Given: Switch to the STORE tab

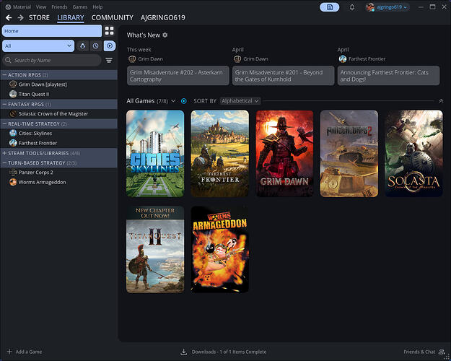Looking at the screenshot, I should (39, 17).
